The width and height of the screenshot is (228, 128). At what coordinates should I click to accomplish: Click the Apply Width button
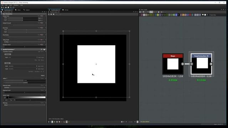(41, 66)
